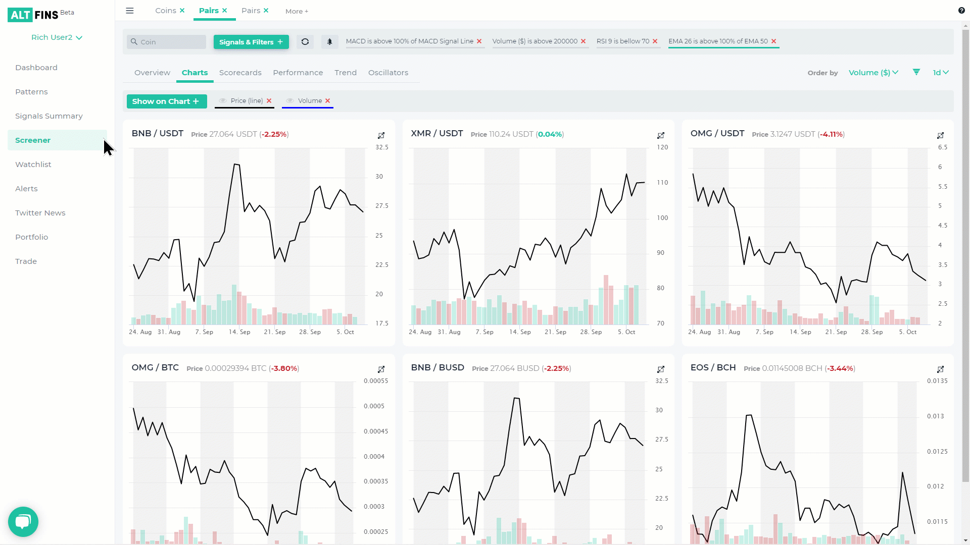
Task: Click the EOS / BCH pair title
Action: point(713,368)
